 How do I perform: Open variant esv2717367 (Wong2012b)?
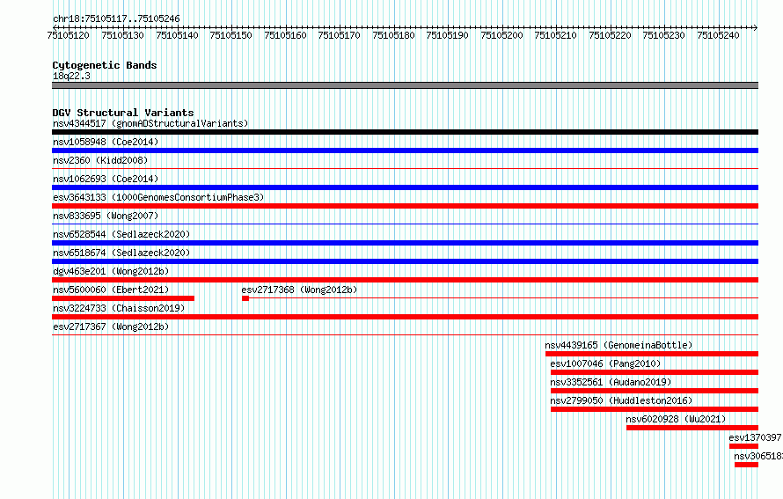(111, 327)
